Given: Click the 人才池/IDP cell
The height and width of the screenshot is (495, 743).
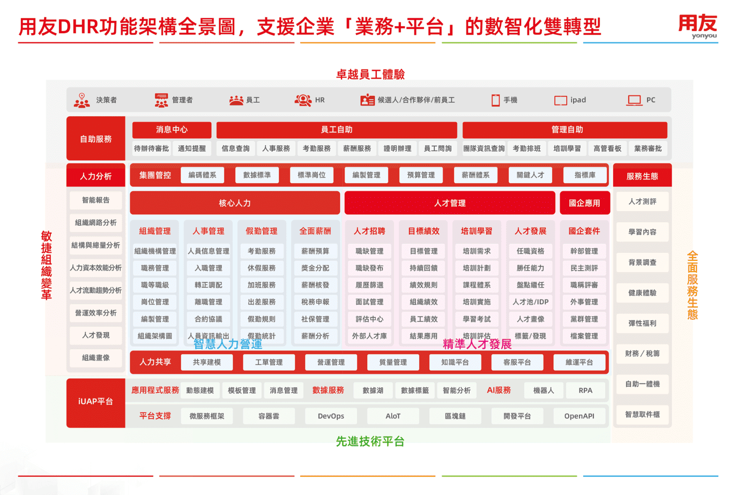Looking at the screenshot, I should 531,302.
